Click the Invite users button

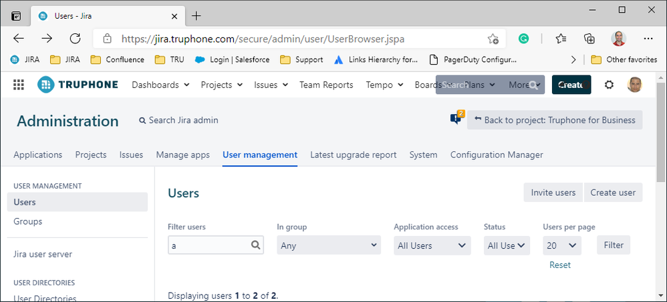553,193
